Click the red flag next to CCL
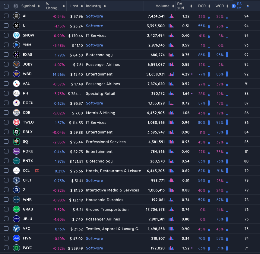The image size is (260, 254). [x=37, y=171]
